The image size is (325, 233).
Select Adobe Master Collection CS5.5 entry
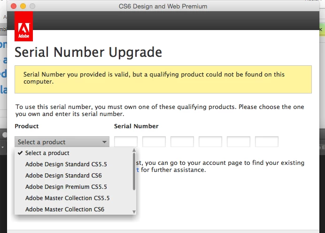67,198
